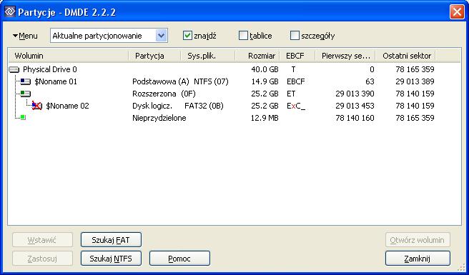Toggle the znajdź checkbox
This screenshot has width=469, height=275.
187,36
